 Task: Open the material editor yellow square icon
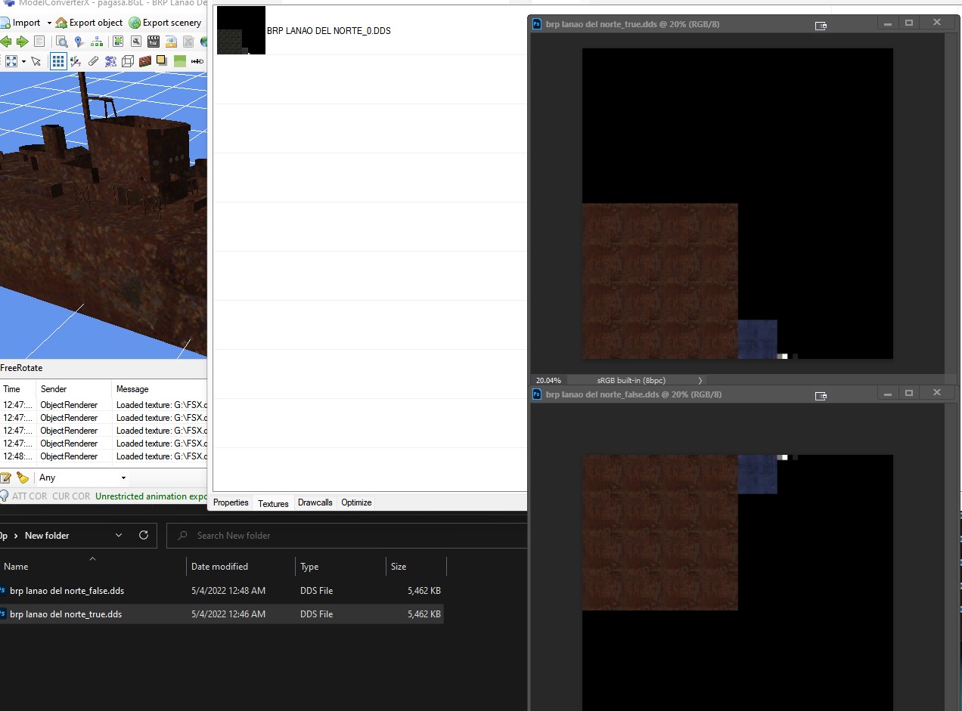pyautogui.click(x=161, y=61)
